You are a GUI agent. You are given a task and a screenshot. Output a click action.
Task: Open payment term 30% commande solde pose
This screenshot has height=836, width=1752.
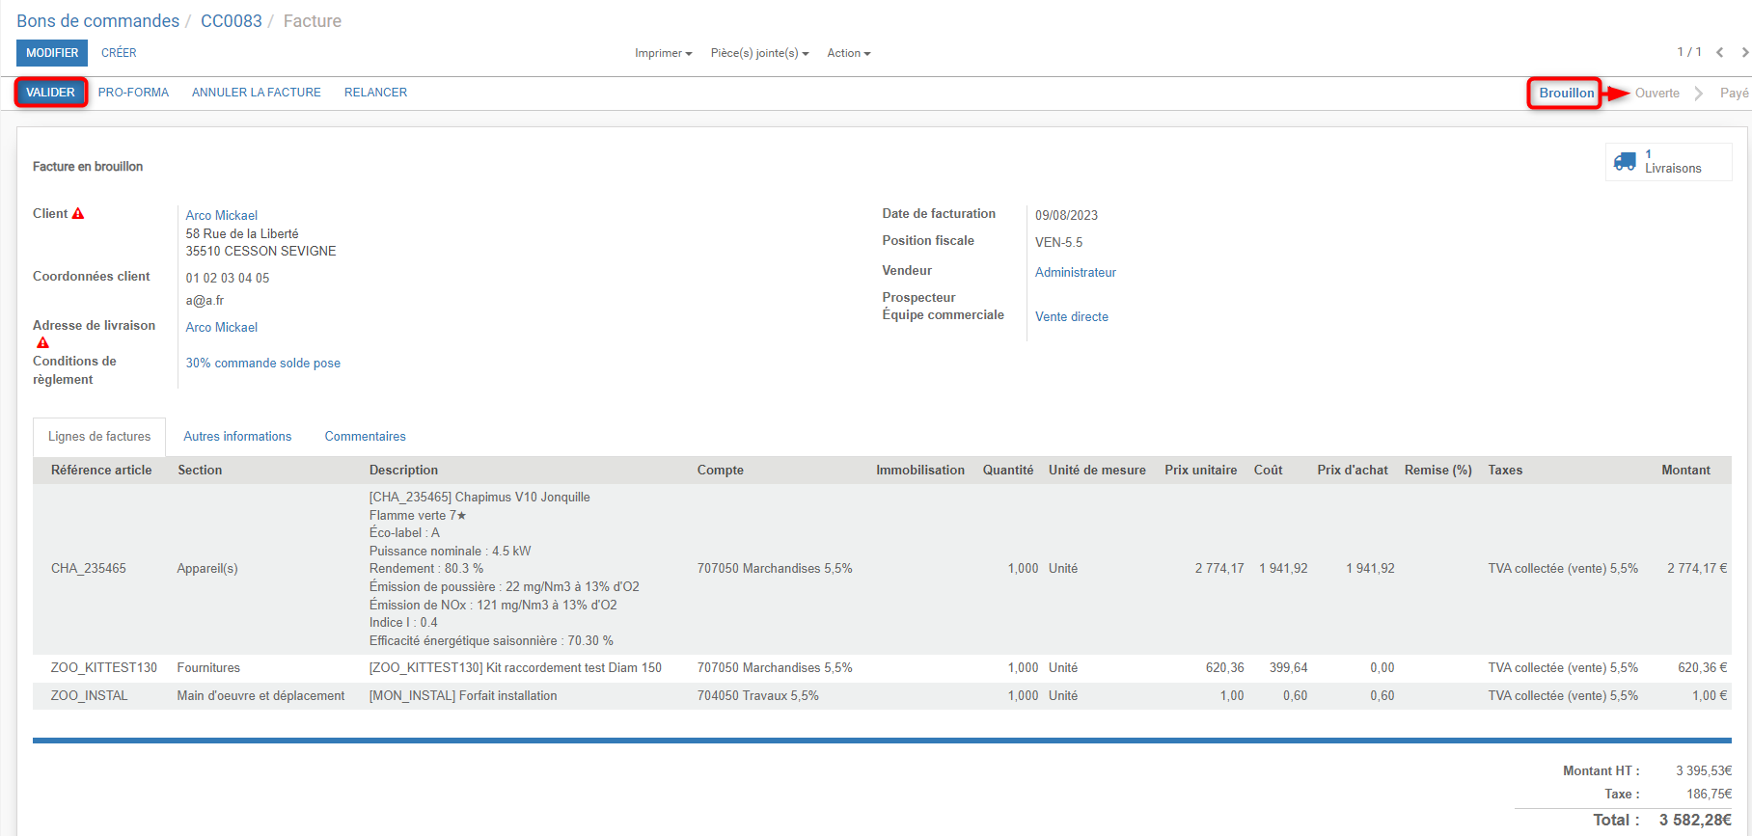[263, 364]
